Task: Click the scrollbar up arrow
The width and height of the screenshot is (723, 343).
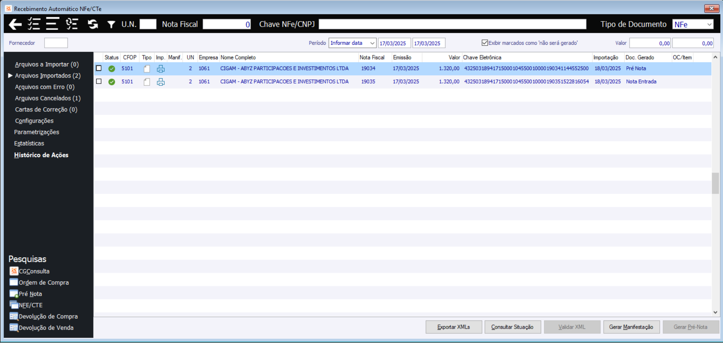Action: tap(715, 57)
